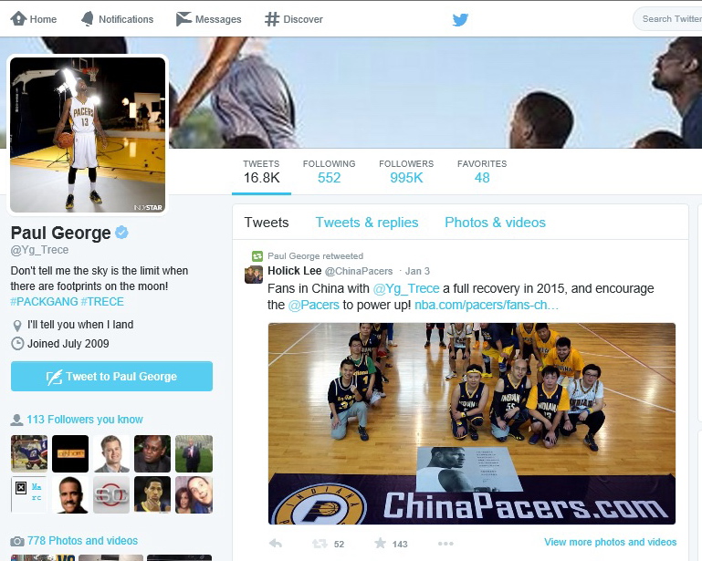Click the @ChinaPacers handle
Image resolution: width=702 pixels, height=561 pixels.
(x=359, y=271)
